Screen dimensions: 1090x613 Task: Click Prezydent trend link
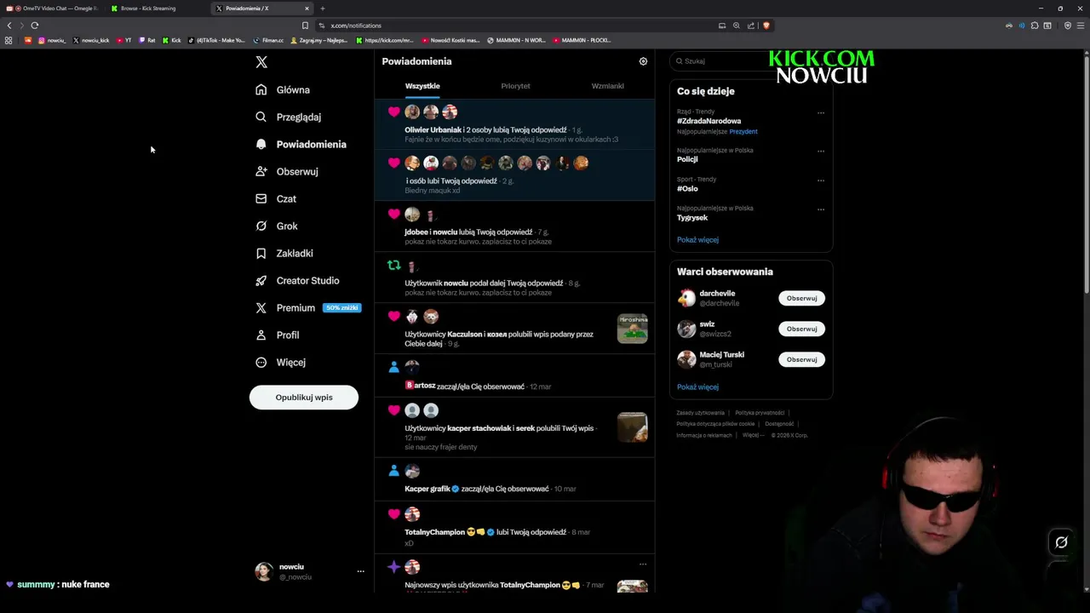pyautogui.click(x=743, y=131)
